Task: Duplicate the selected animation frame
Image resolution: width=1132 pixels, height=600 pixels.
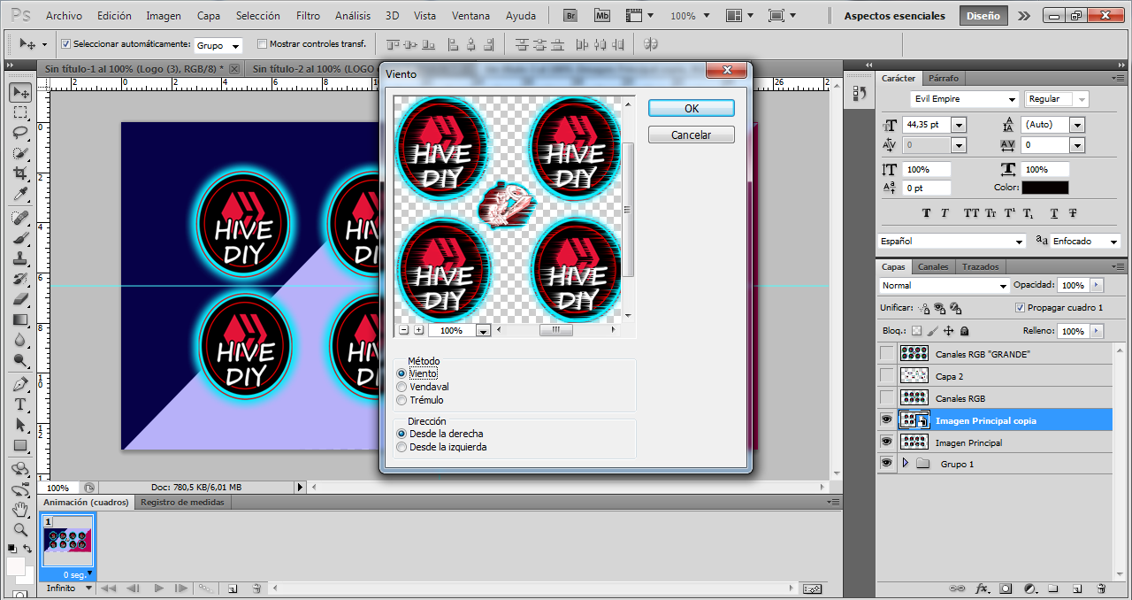Action: pyautogui.click(x=233, y=588)
